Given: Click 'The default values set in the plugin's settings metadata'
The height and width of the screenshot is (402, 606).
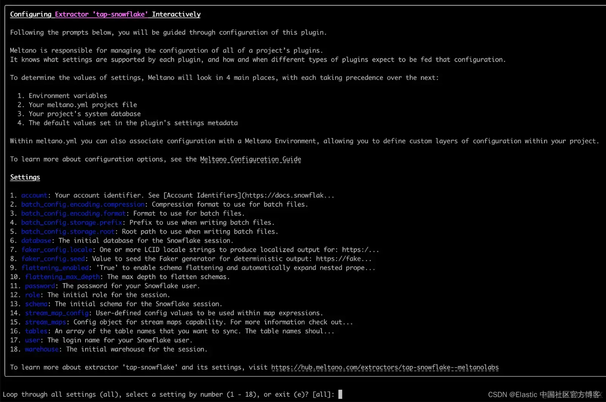Looking at the screenshot, I should click(x=133, y=123).
